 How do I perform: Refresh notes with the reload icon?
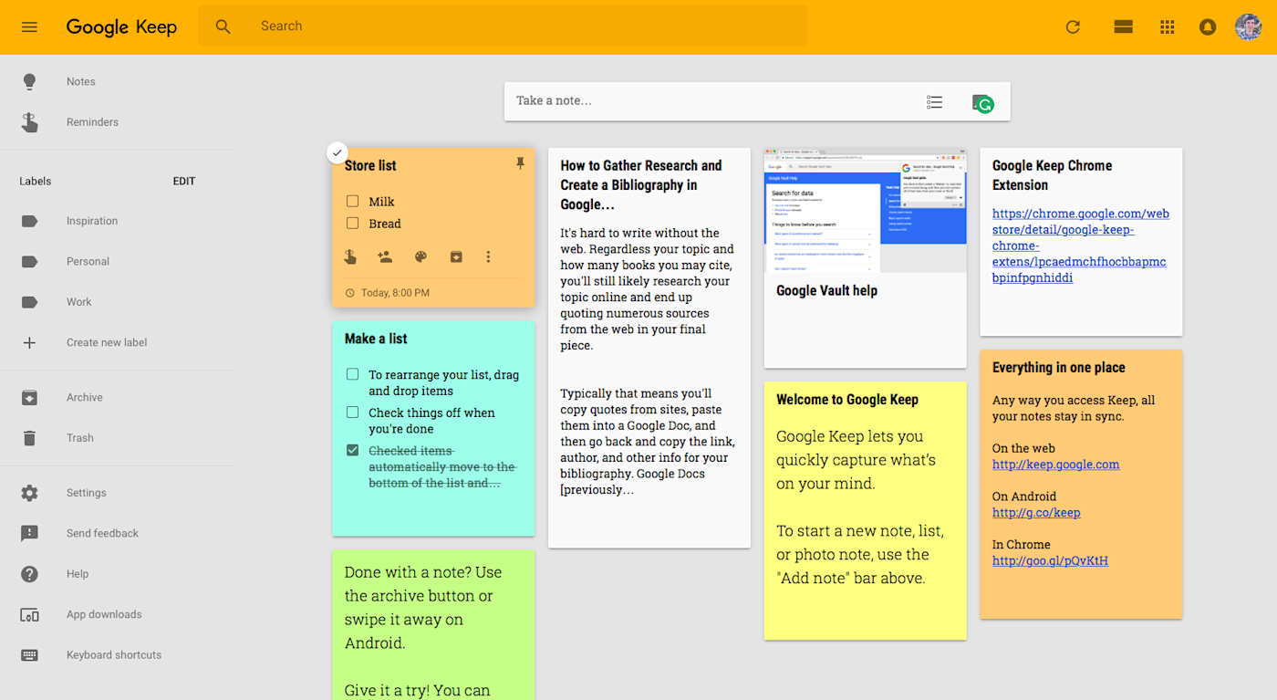coord(1073,26)
